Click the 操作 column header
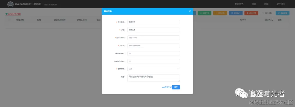This screenshot has width=295, height=107. tap(280, 20)
